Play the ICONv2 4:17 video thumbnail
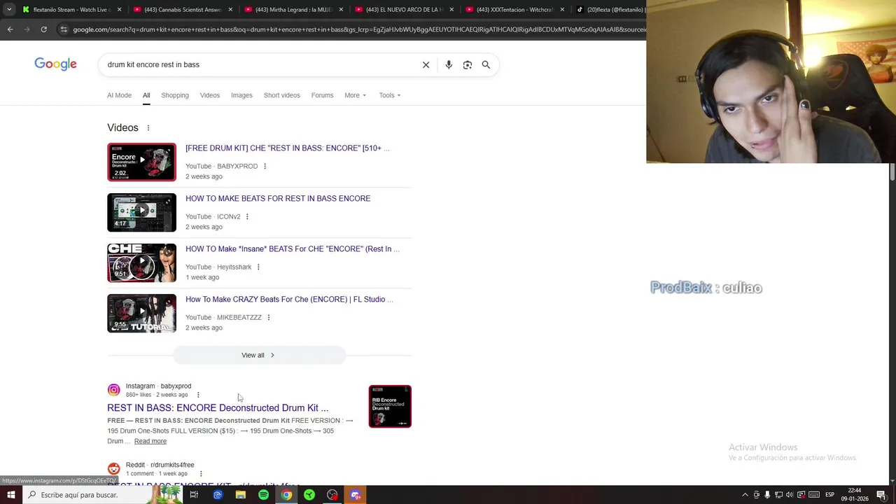Image resolution: width=896 pixels, height=504 pixels. click(141, 212)
